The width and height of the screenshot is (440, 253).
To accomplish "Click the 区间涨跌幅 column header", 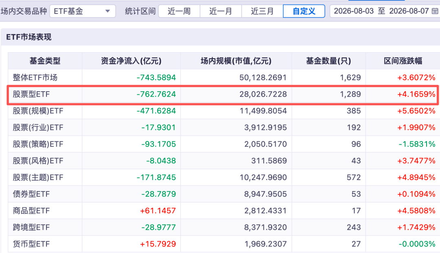I will click(x=403, y=61).
